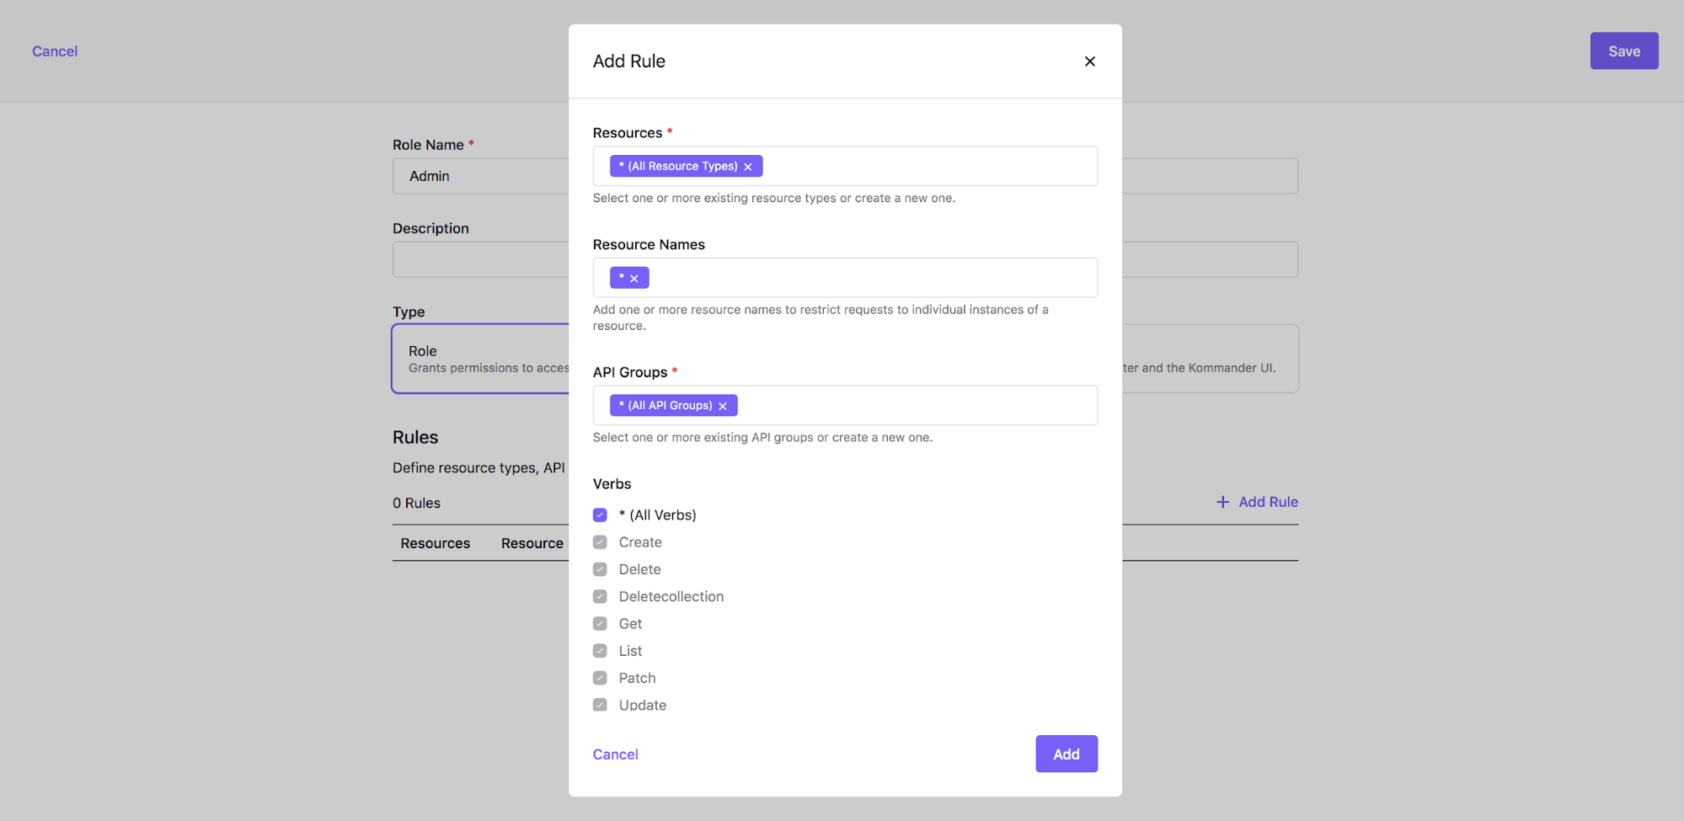Toggle the Delete verb checkbox
This screenshot has height=821, width=1684.
(600, 569)
